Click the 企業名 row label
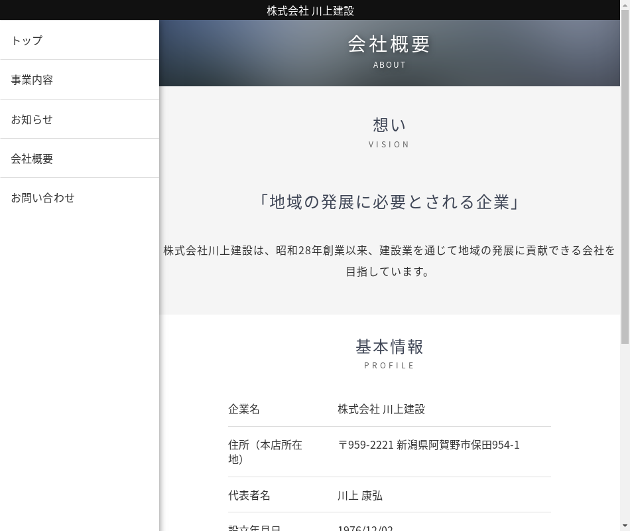 coord(244,410)
